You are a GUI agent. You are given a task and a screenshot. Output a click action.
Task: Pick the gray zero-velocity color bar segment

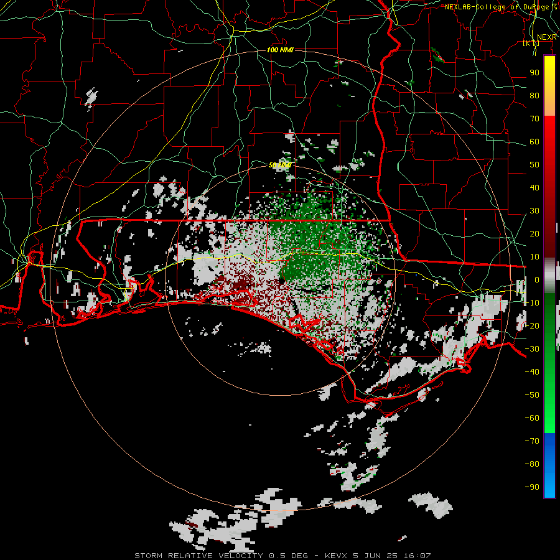549,275
